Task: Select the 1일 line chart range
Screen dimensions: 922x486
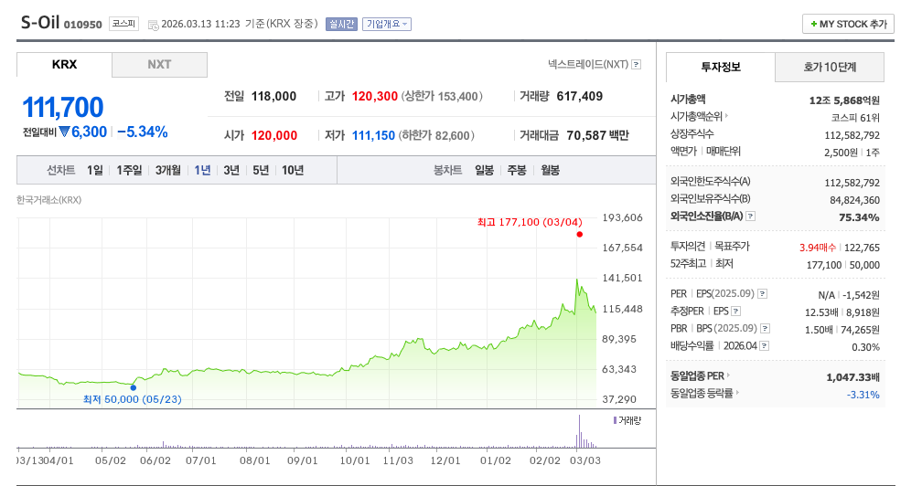Action: (x=95, y=170)
